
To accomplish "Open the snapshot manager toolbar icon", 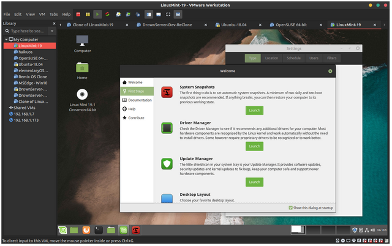I will pos(138,14).
